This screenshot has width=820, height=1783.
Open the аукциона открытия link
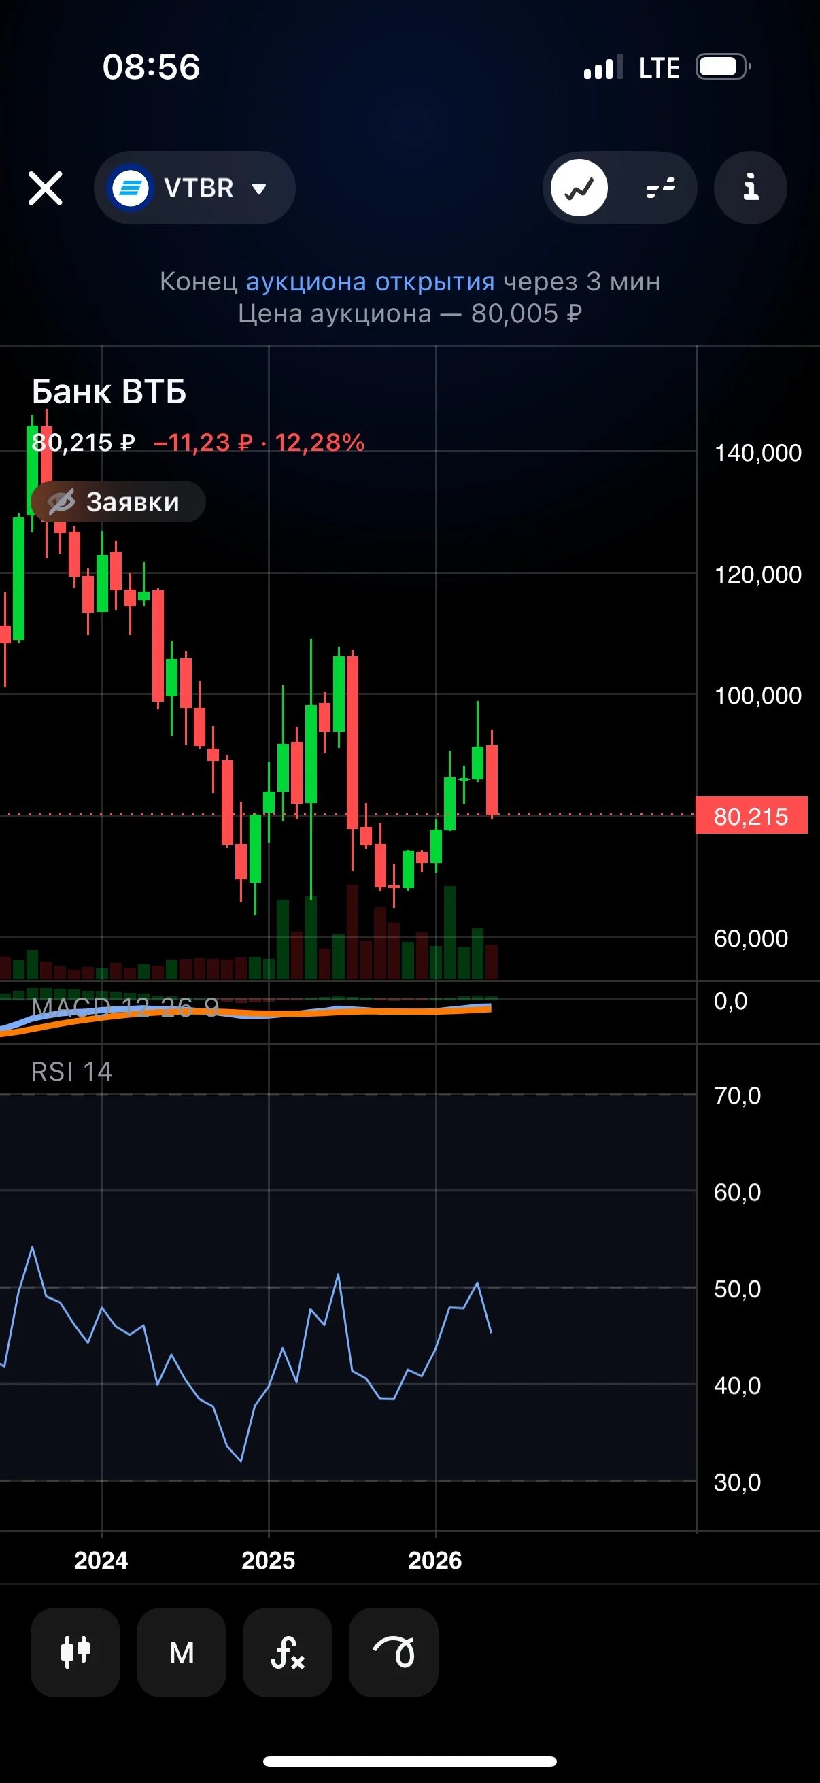tap(370, 282)
